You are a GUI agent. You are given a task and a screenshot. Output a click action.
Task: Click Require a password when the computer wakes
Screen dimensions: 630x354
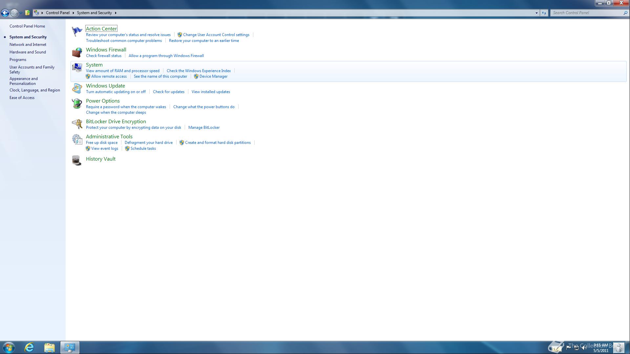126,107
